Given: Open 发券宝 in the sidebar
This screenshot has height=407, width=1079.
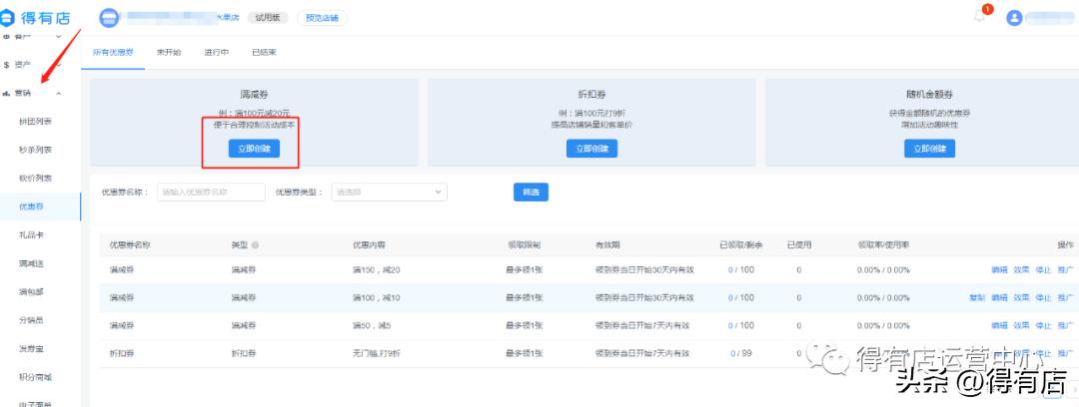Looking at the screenshot, I should point(32,349).
